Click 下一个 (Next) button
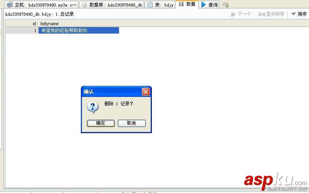The image size is (309, 193). click(241, 14)
